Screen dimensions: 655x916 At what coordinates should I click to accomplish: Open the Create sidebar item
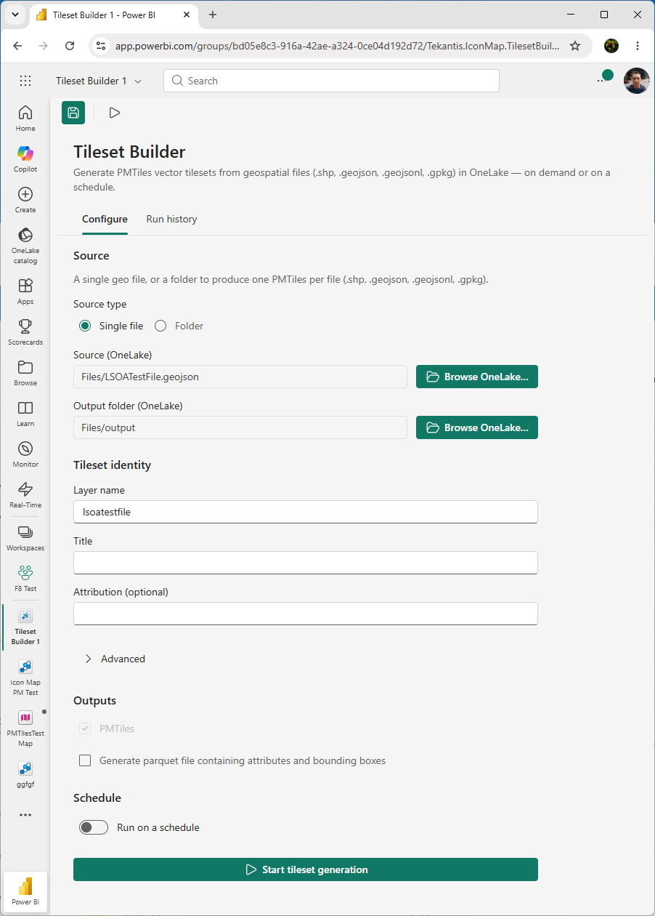(x=25, y=199)
